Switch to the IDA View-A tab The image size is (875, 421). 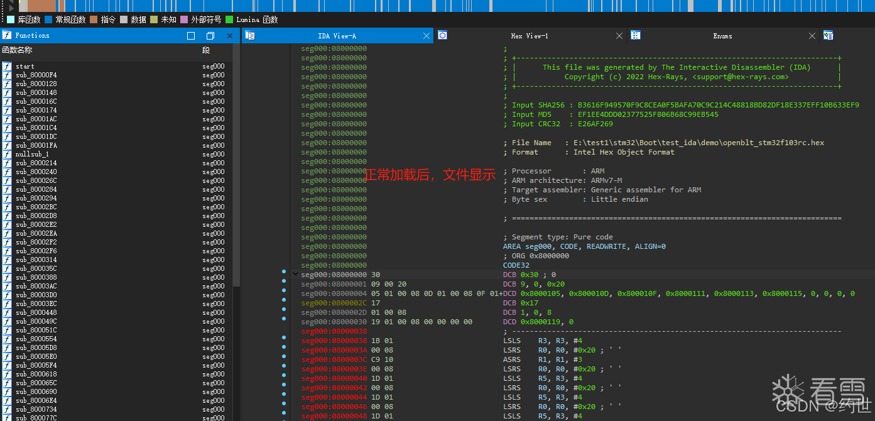[337, 36]
